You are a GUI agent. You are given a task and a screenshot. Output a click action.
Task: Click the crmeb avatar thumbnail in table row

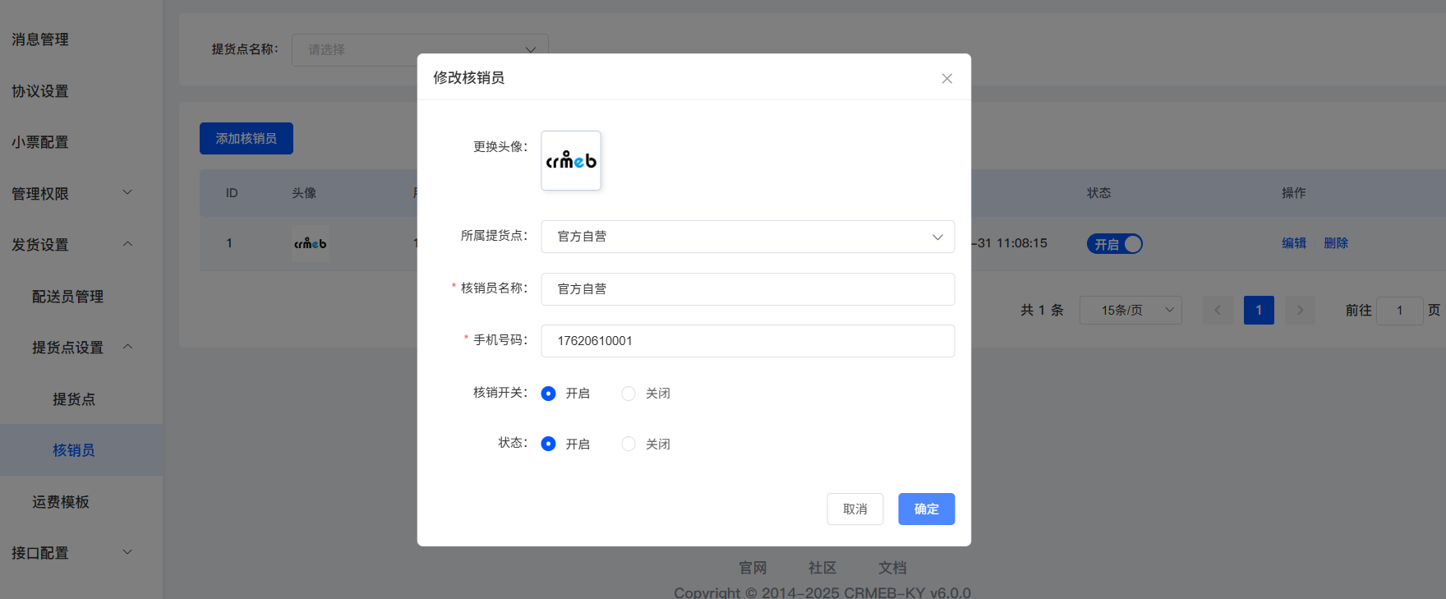pos(310,243)
